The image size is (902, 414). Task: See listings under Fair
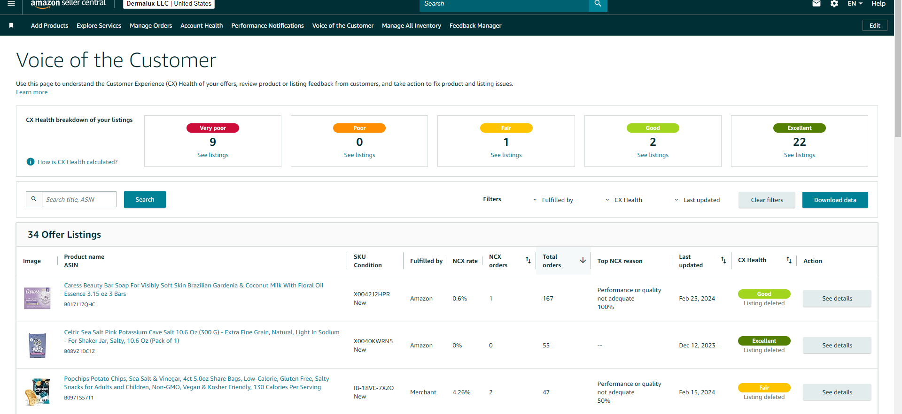point(506,155)
